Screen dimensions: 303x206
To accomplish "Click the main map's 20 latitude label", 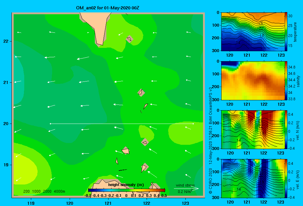I will (x=6, y=124).
